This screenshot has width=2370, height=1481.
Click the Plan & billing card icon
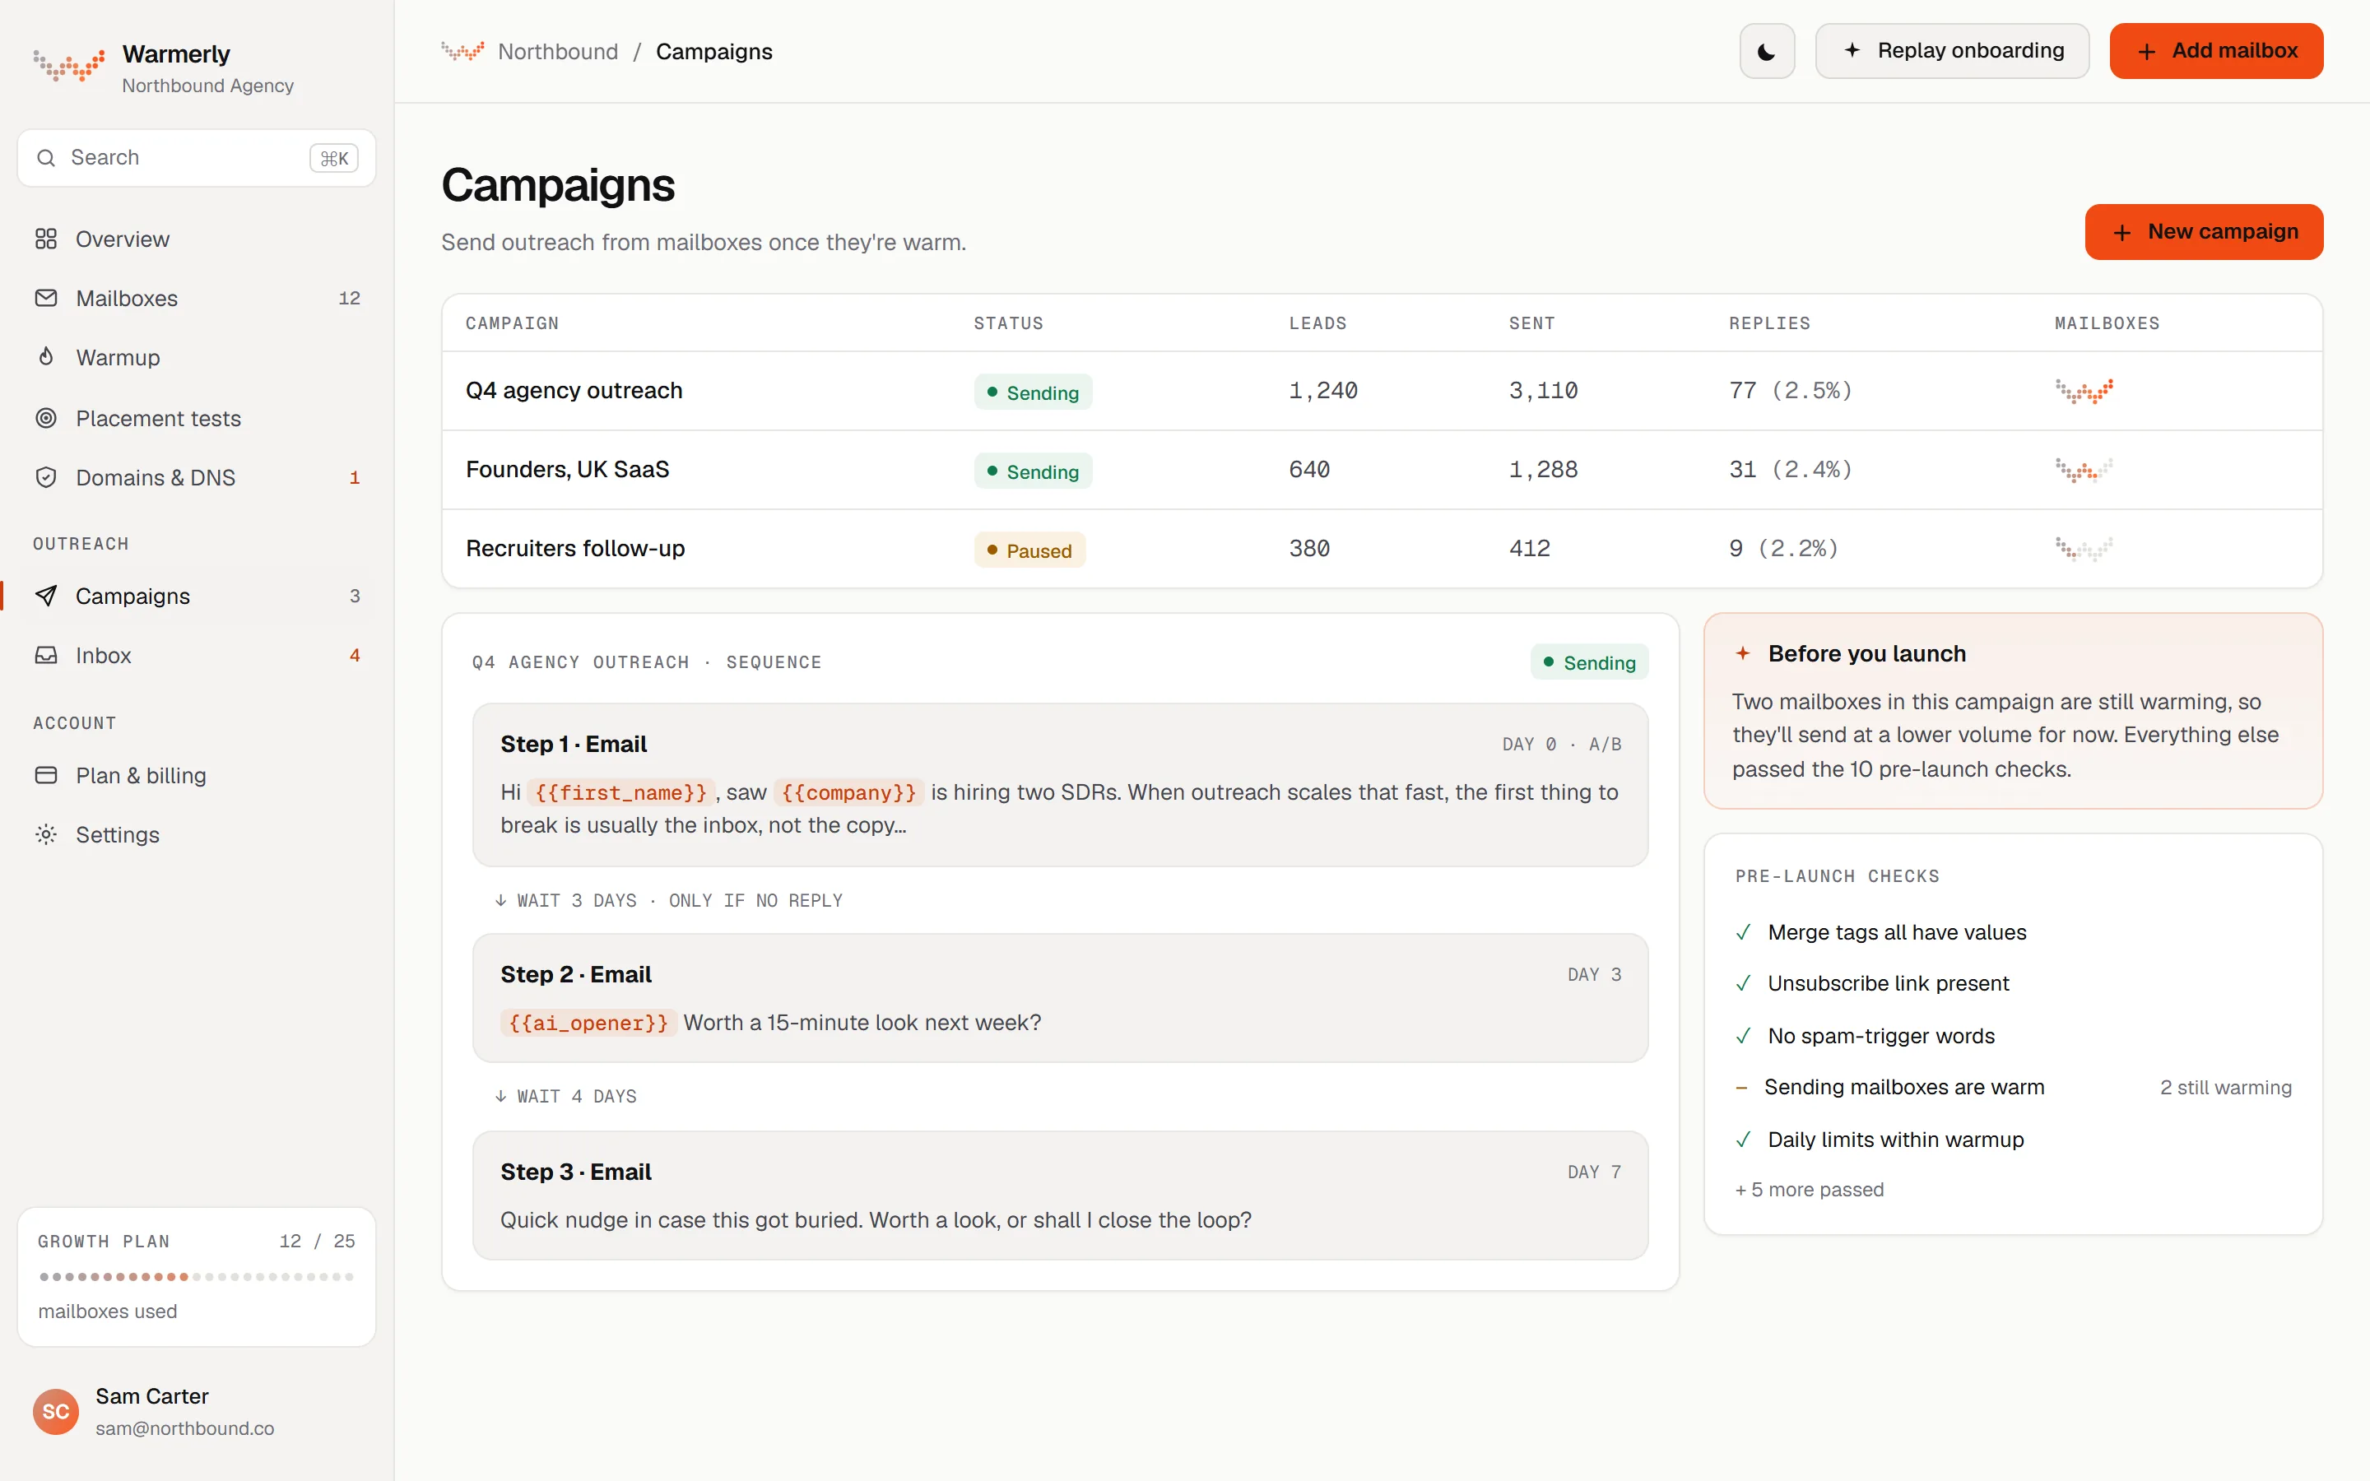(x=46, y=775)
